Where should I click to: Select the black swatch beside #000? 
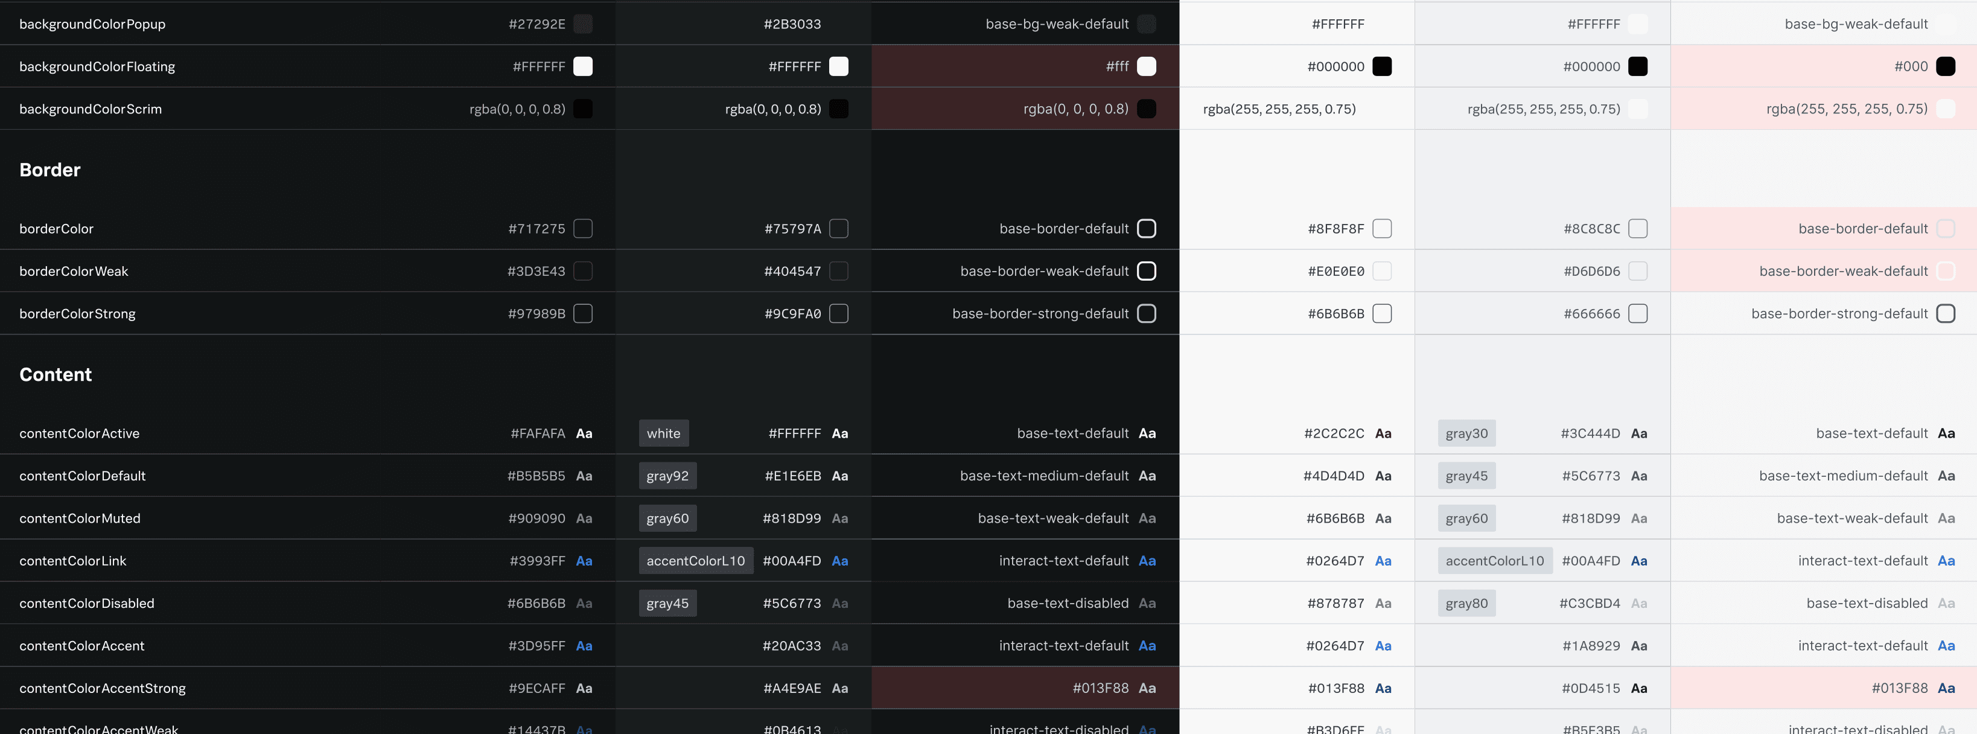tap(1945, 67)
